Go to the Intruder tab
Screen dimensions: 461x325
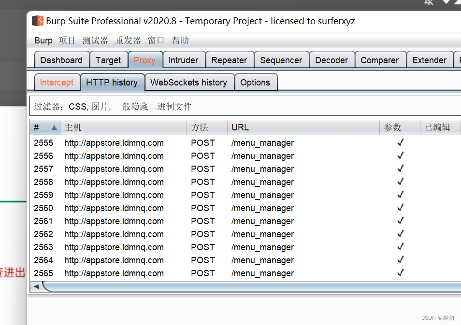pos(183,60)
